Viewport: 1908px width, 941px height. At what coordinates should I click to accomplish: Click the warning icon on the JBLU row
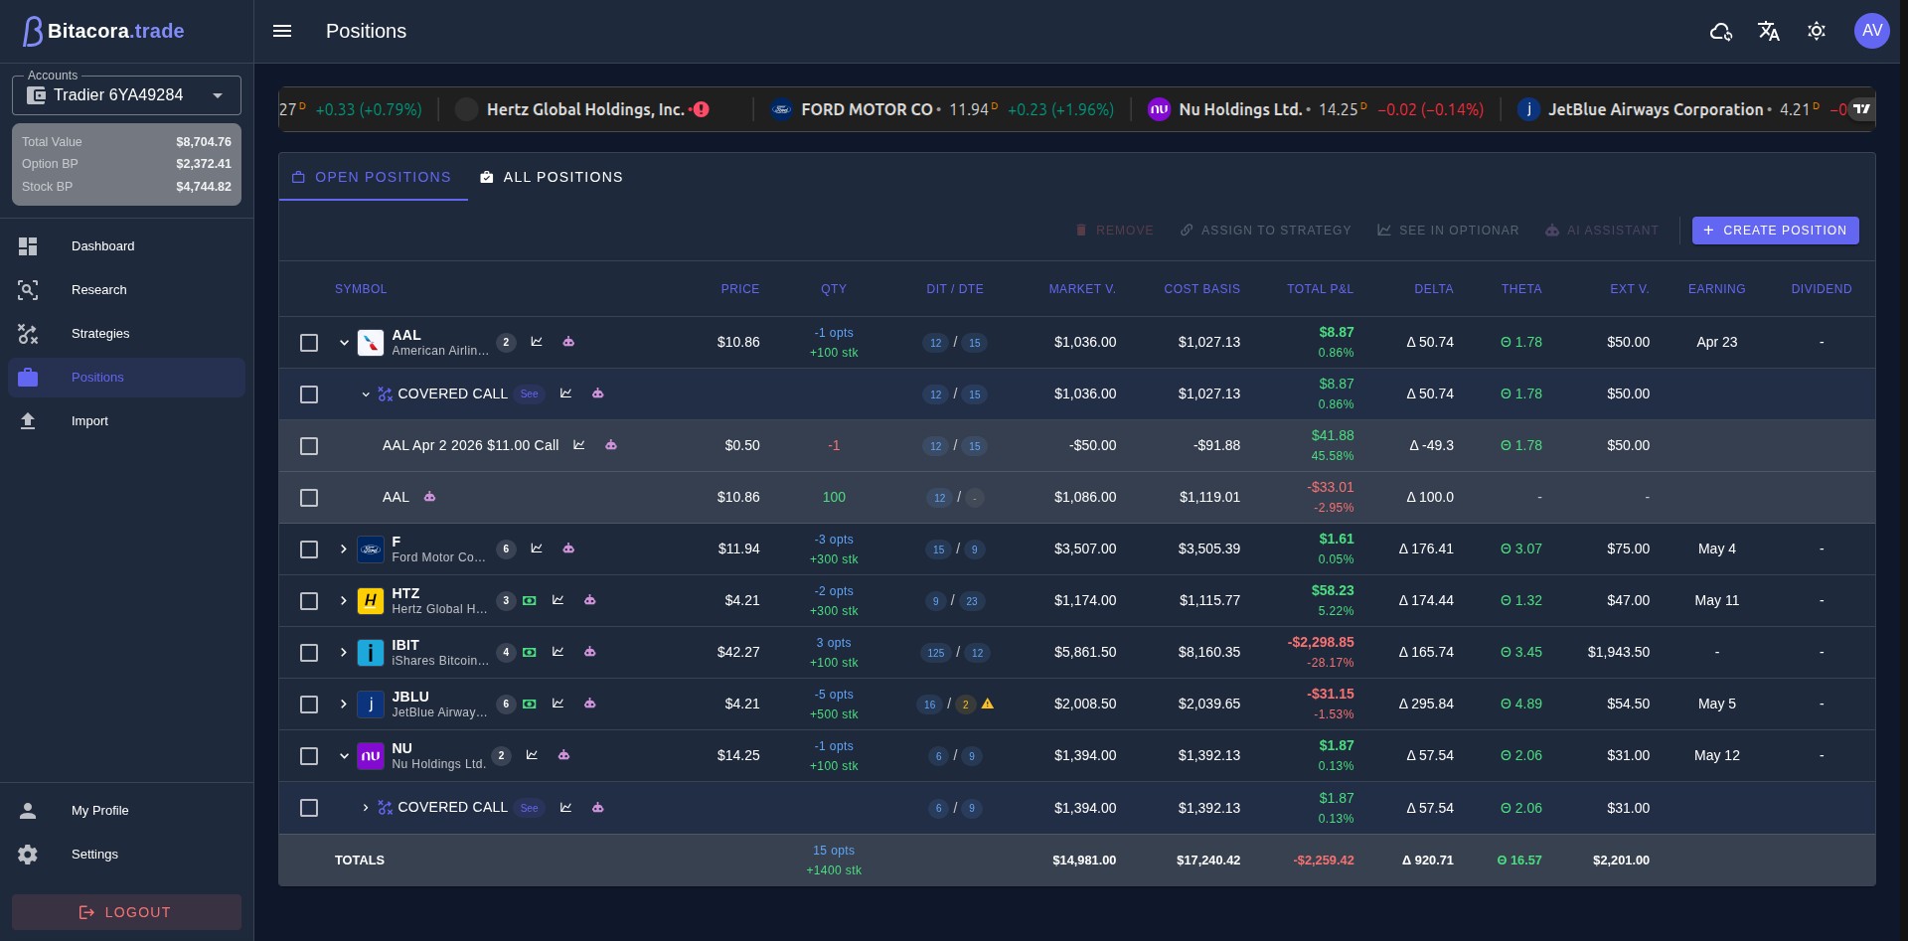click(988, 705)
